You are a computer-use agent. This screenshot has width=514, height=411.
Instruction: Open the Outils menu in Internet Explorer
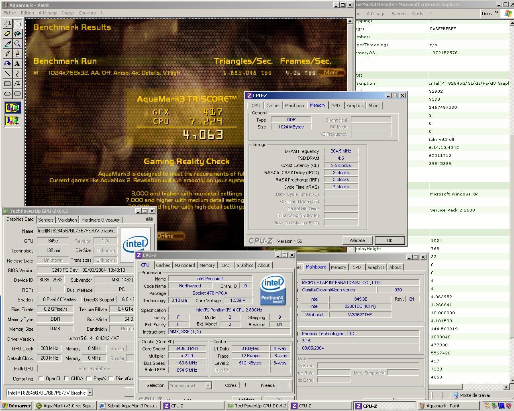click(418, 13)
